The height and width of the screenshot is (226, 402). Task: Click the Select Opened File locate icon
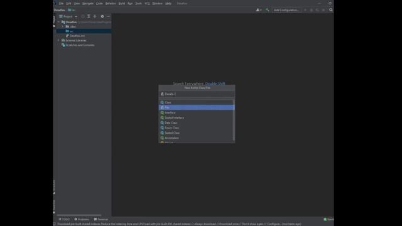(x=82, y=16)
